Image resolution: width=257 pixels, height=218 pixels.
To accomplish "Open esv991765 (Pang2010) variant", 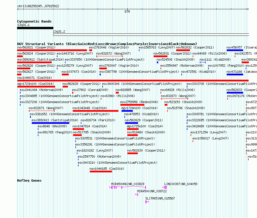I will pyautogui.click(x=55, y=133).
